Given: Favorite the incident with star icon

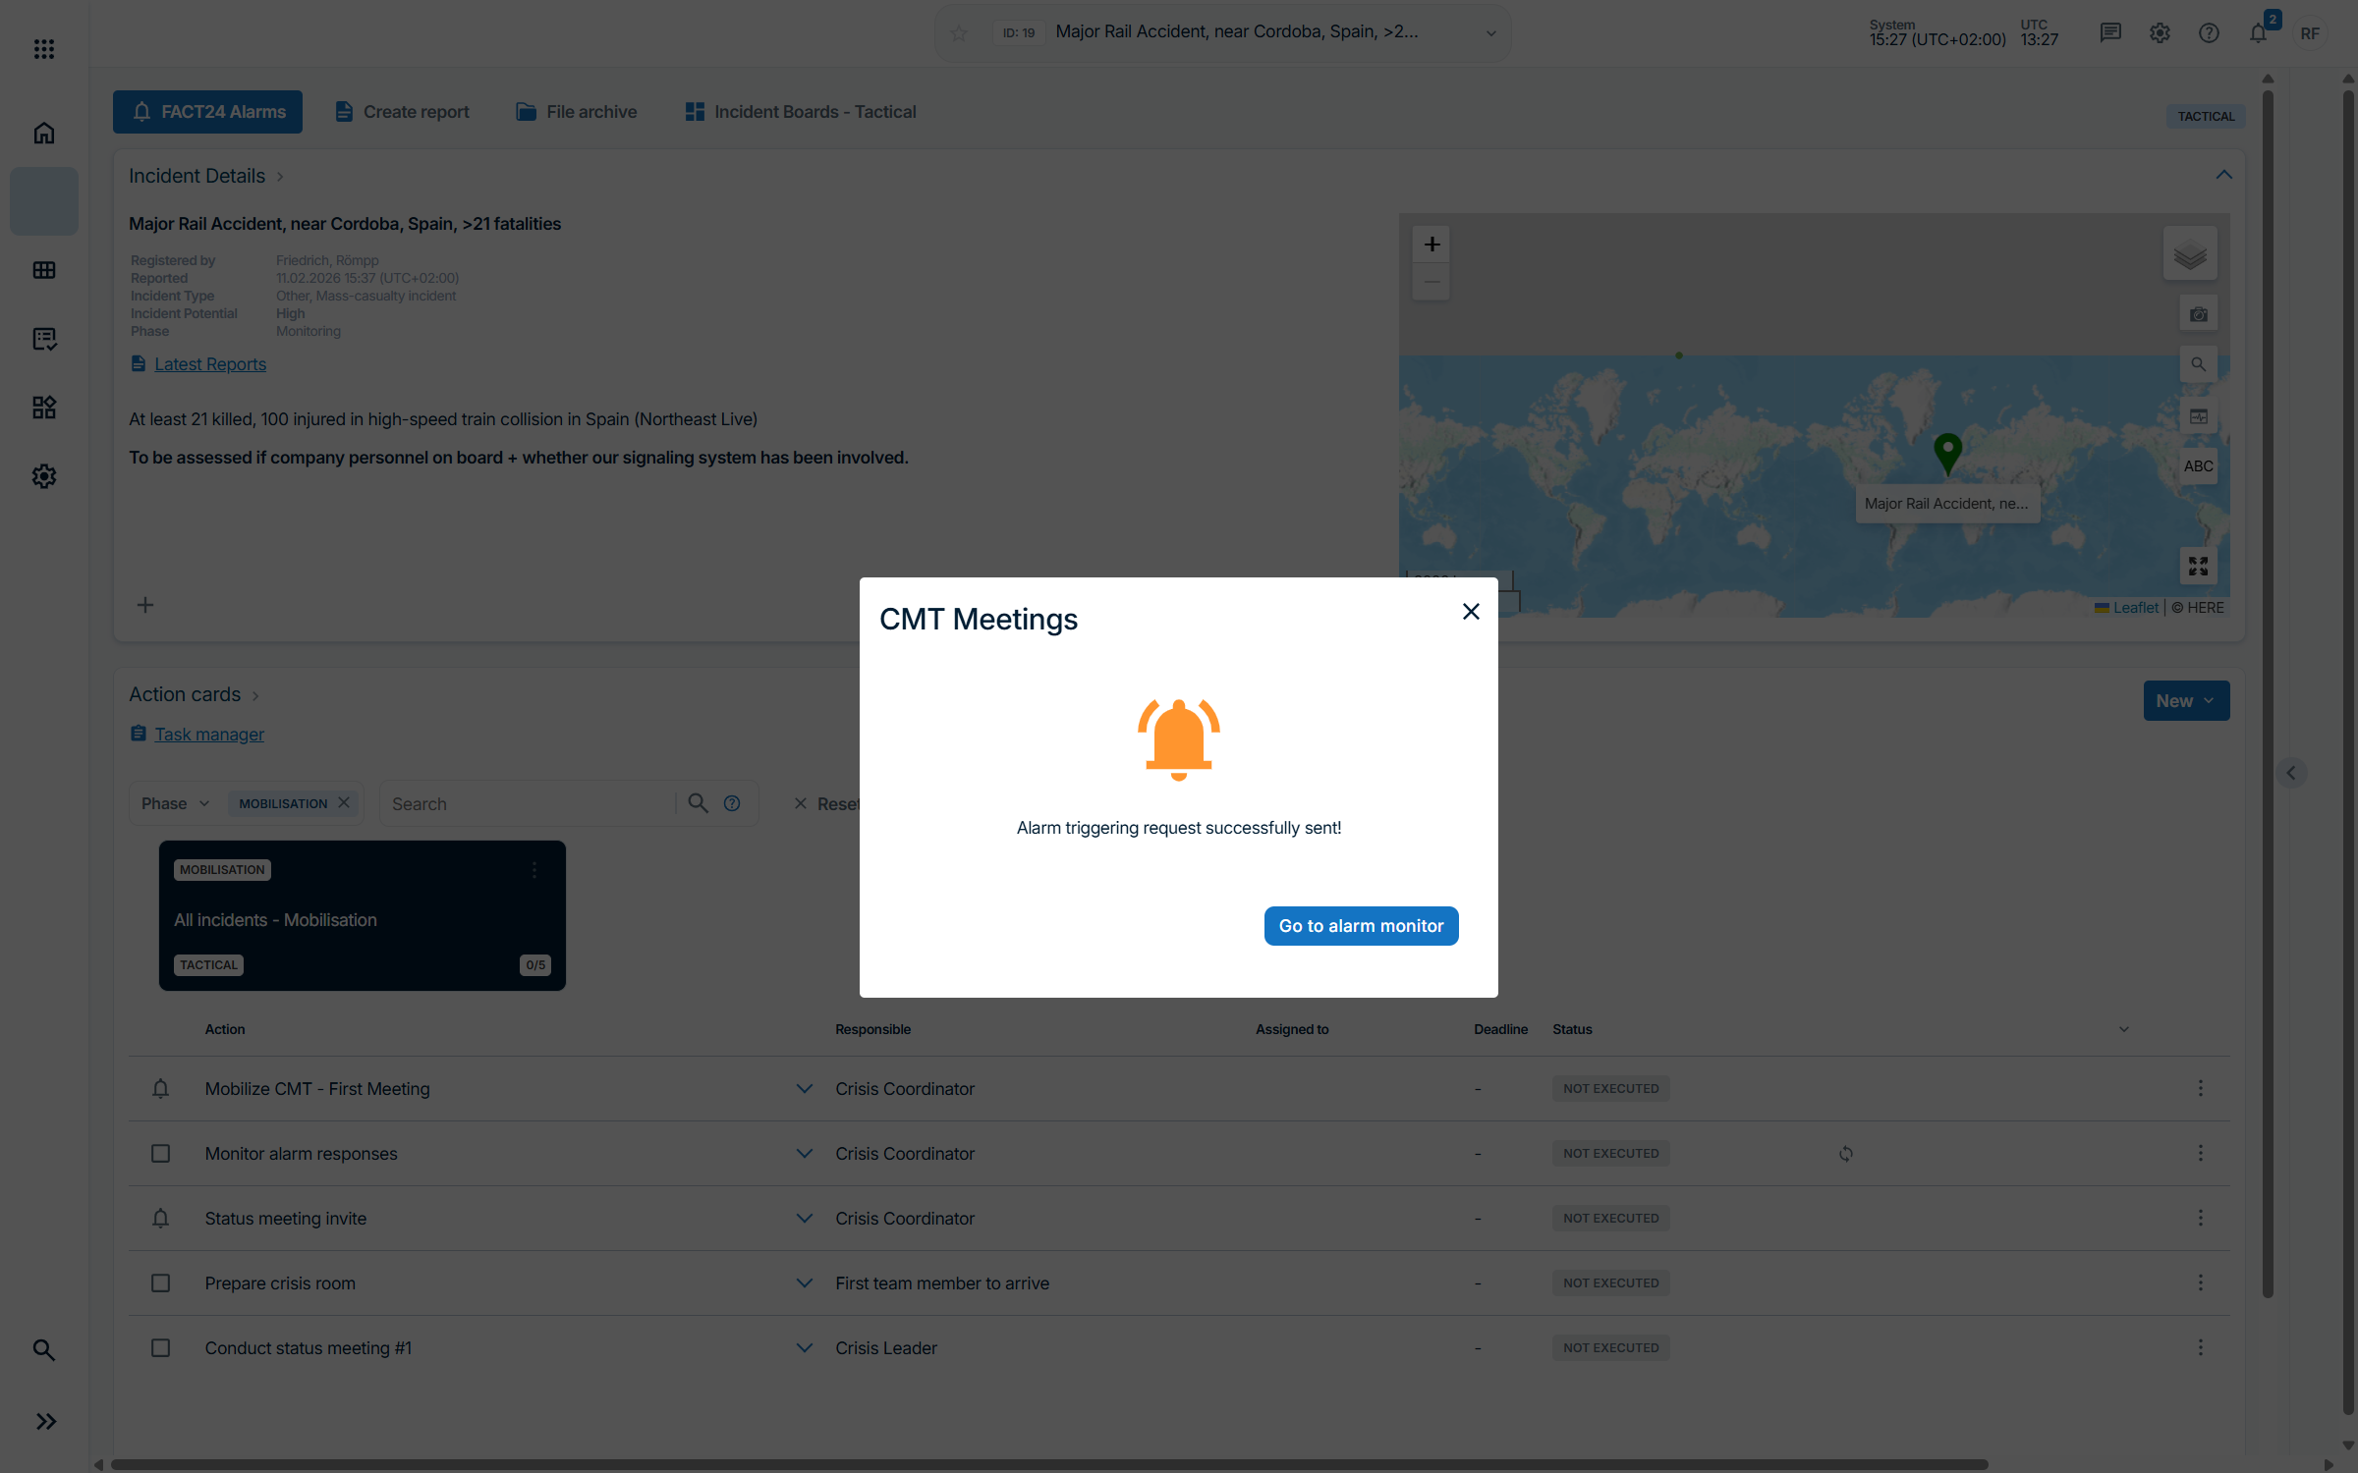Looking at the screenshot, I should [959, 33].
